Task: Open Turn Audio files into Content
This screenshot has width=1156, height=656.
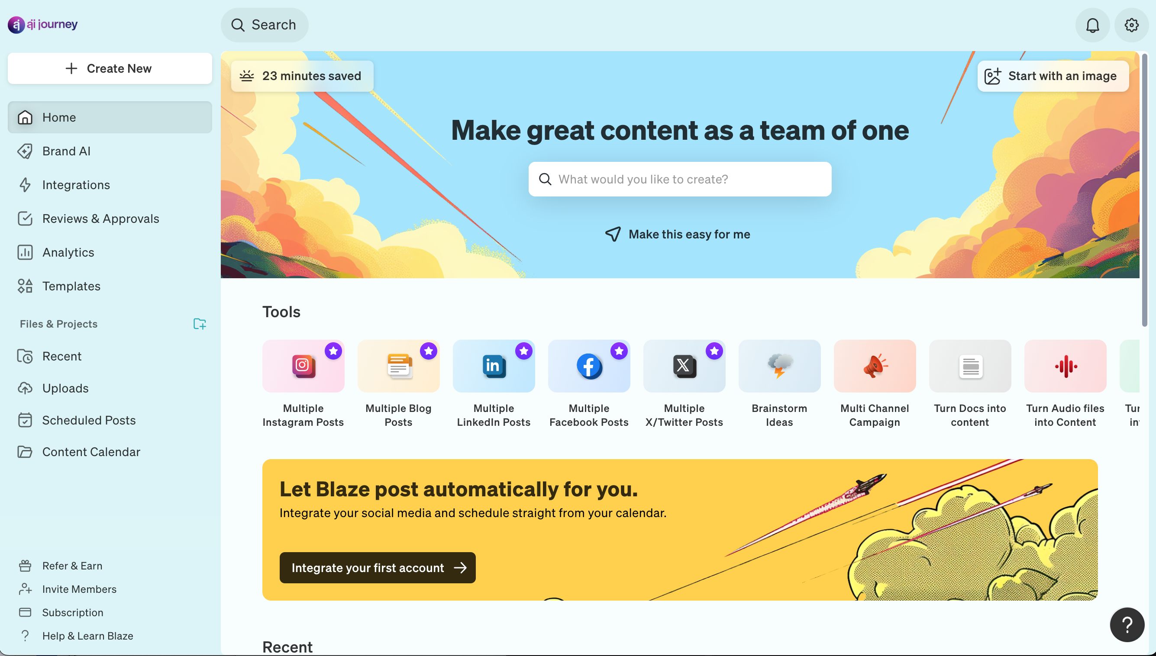Action: [x=1065, y=384]
